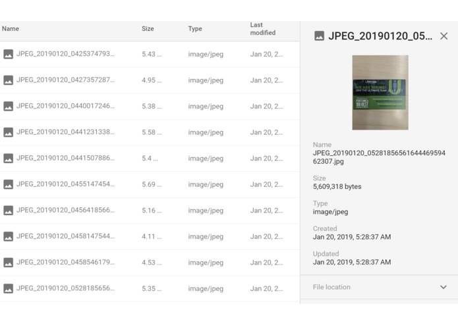Click the 5.38 size cell
458x325 pixels.
pos(152,106)
